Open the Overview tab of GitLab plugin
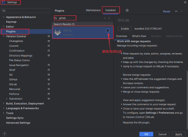Screen dimensions: 188x137 pos(122,36)
